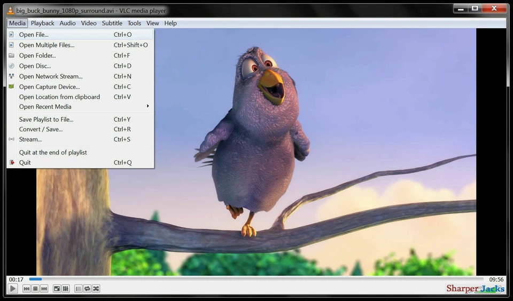
Task: Toggle fullscreen video mode icon
Action: pos(57,289)
